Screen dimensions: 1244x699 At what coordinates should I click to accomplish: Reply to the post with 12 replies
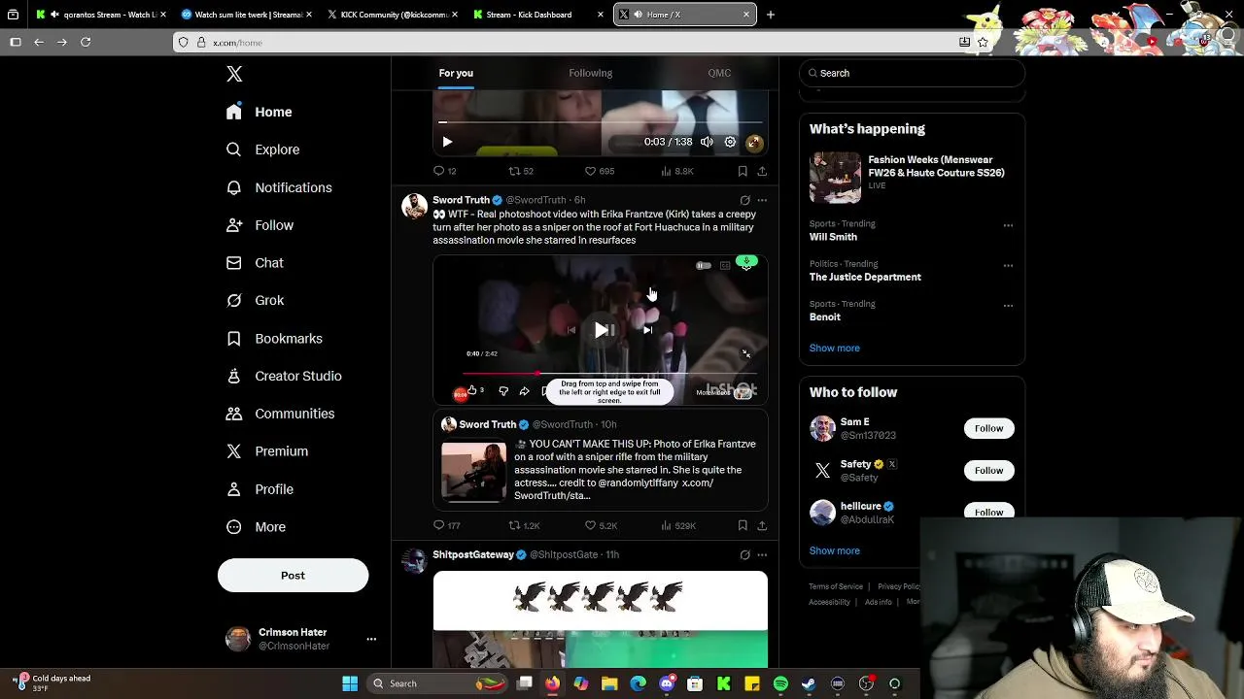tap(444, 171)
